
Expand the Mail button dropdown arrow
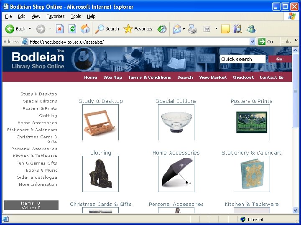point(184,29)
